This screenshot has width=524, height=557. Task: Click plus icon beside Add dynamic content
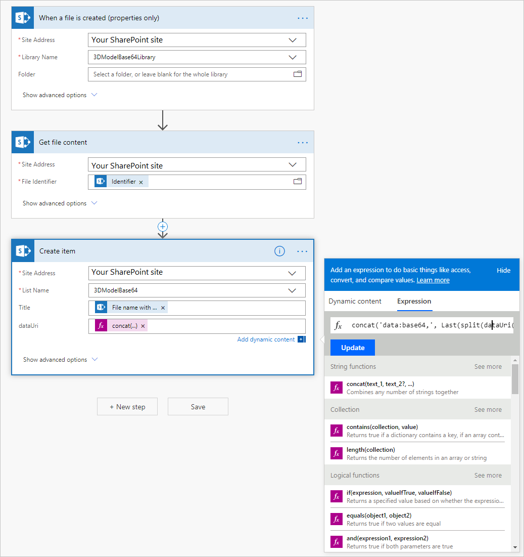(302, 339)
